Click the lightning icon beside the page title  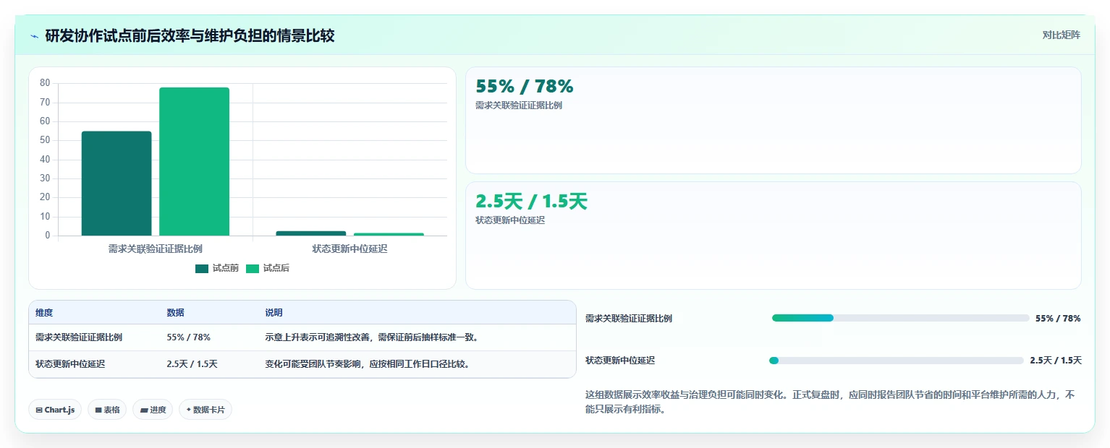[34, 36]
